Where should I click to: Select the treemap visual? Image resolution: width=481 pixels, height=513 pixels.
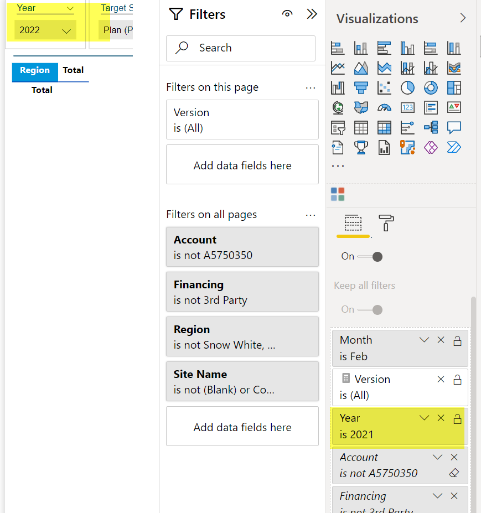[x=454, y=87]
